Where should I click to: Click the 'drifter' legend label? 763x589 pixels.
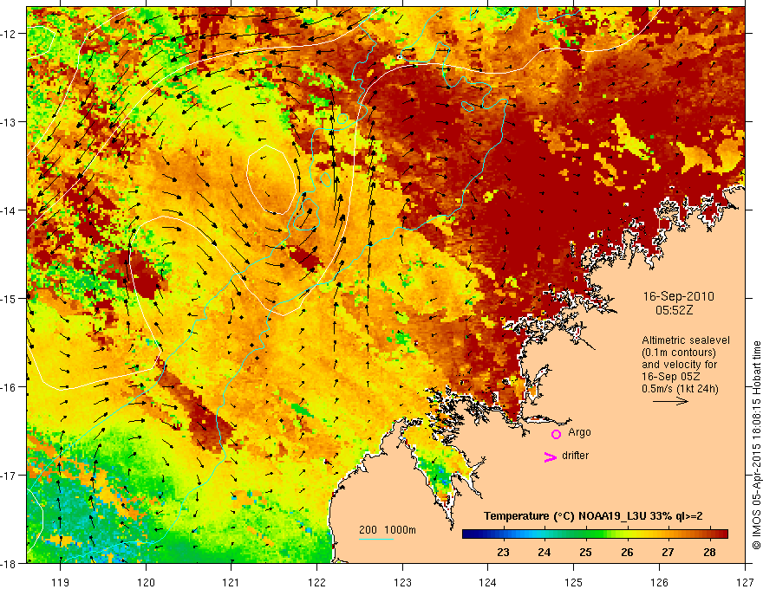coord(575,456)
